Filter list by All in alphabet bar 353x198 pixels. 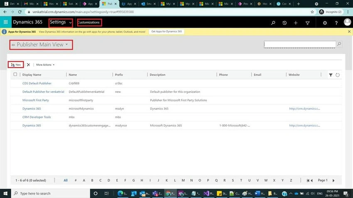click(66, 180)
